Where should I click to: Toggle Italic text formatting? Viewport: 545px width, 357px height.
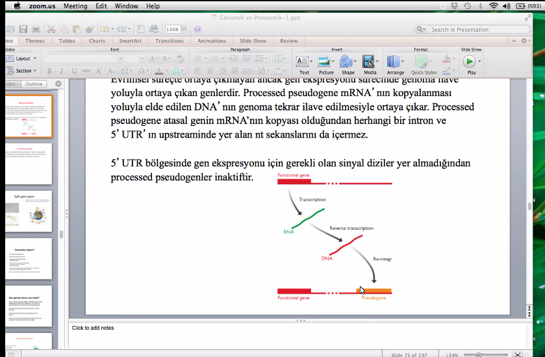click(x=62, y=71)
